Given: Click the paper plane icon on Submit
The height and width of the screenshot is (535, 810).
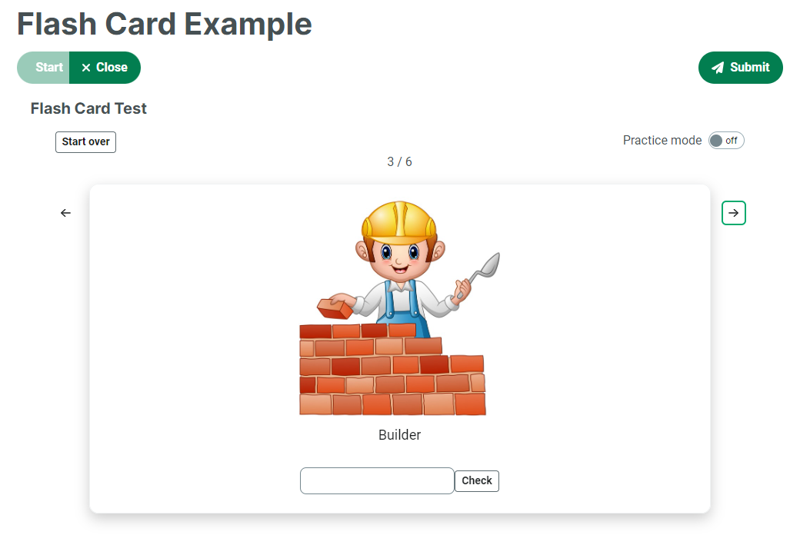Looking at the screenshot, I should click(x=718, y=68).
